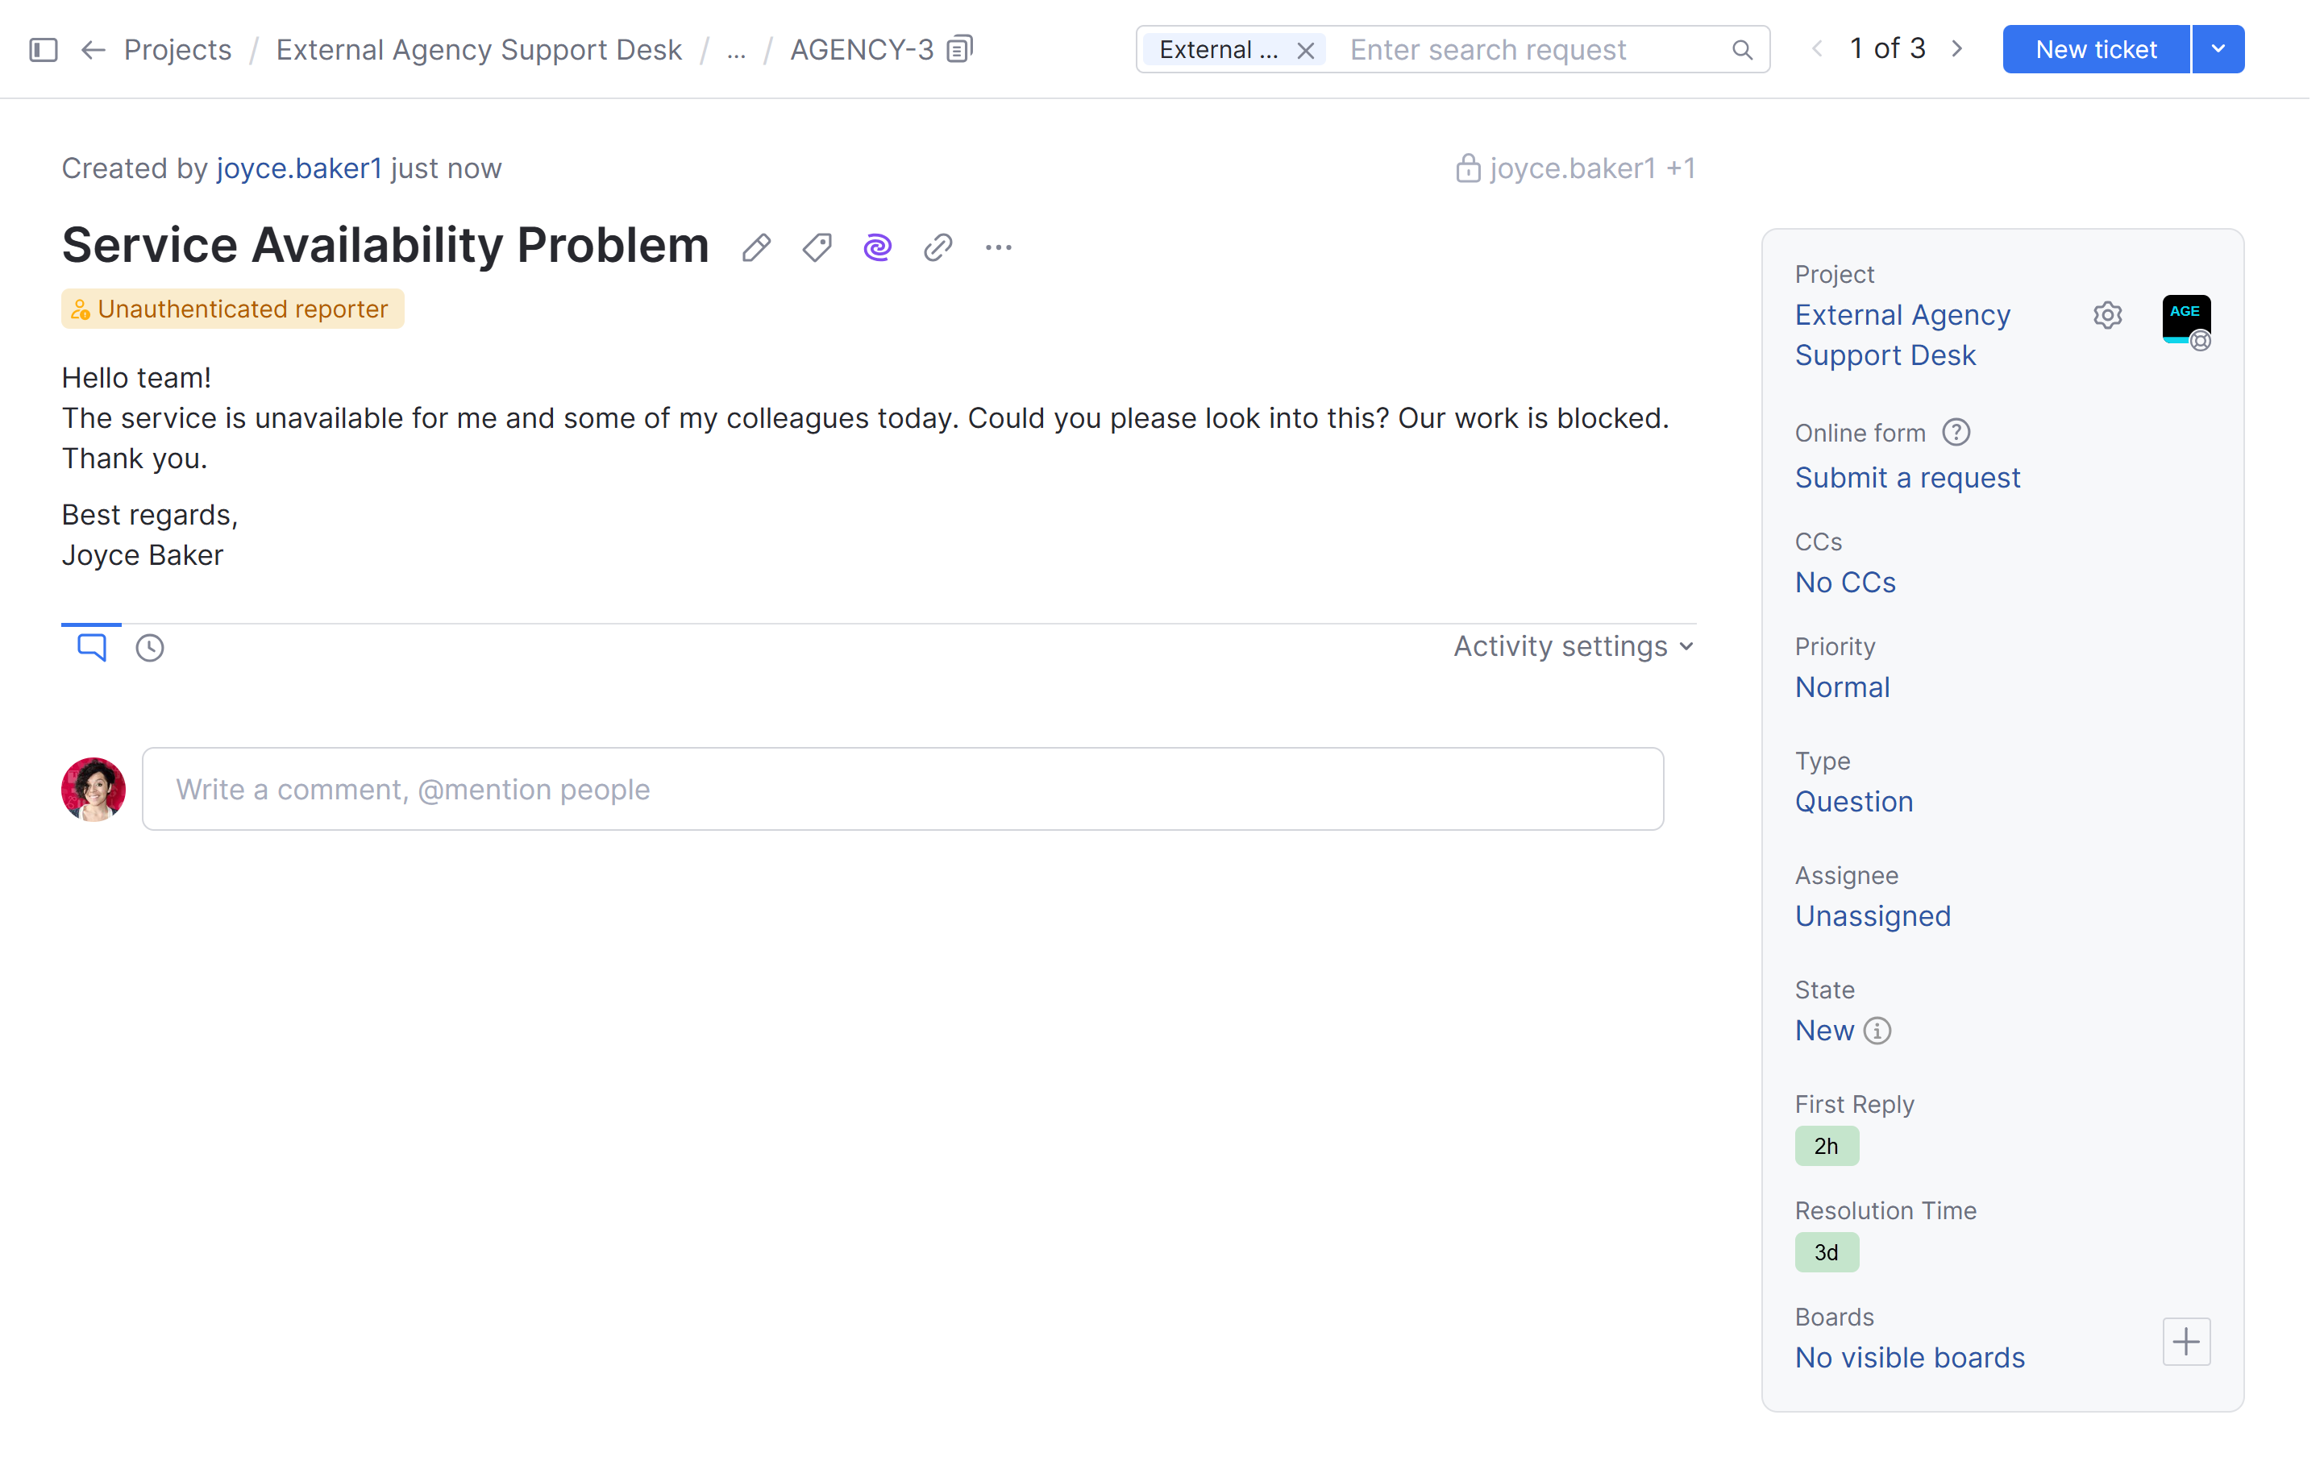Copy link to this ticket
The image size is (2324, 1469).
pos(937,247)
